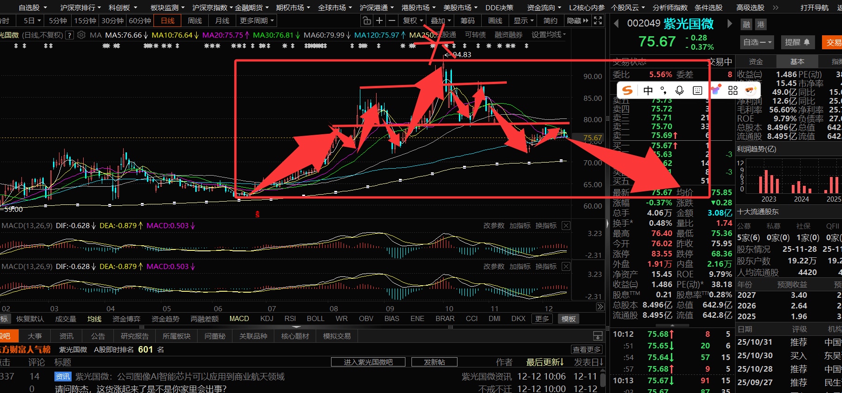Click 进入紫光国微吧 button
The width and height of the screenshot is (842, 393).
point(368,362)
